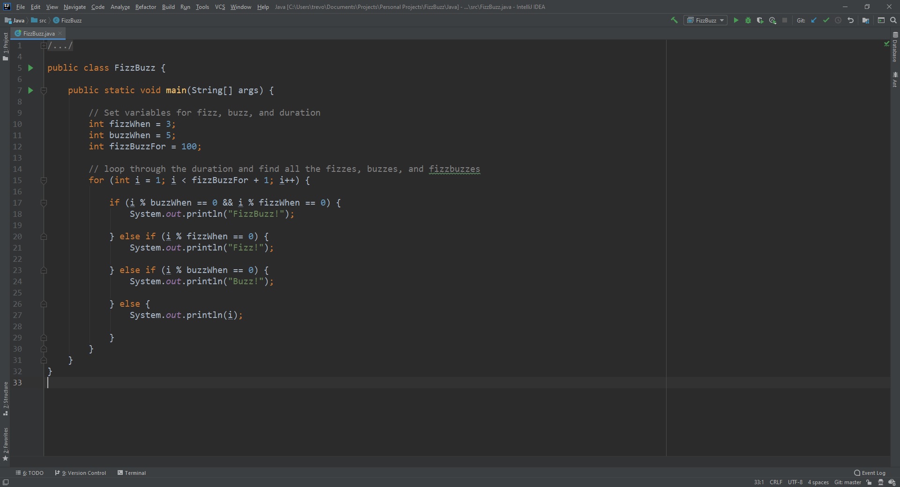
Task: Click the run gutter arrow beside class FizzBuzz
Action: click(30, 68)
